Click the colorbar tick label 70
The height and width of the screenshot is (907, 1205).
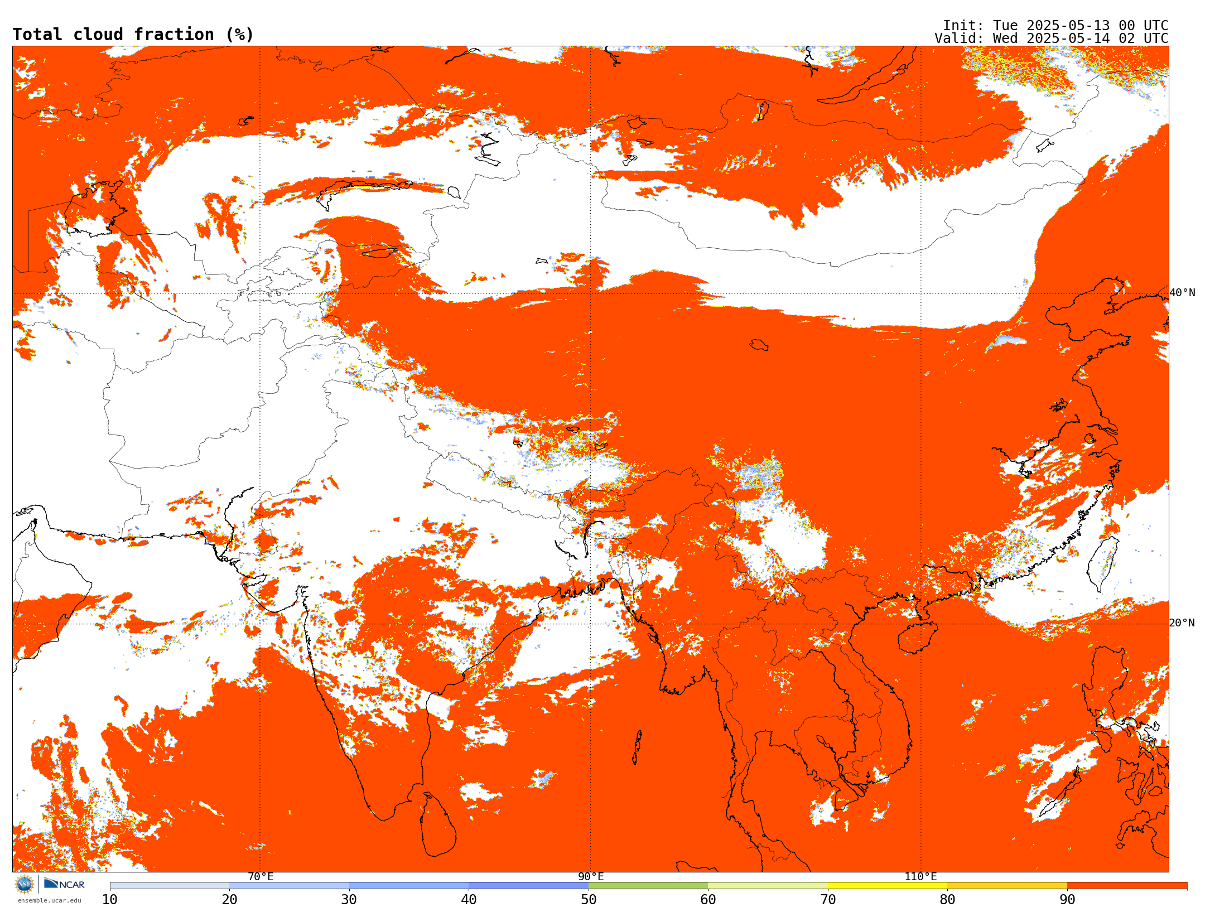click(x=828, y=900)
